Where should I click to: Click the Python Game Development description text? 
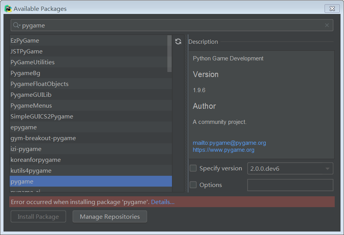click(x=228, y=58)
